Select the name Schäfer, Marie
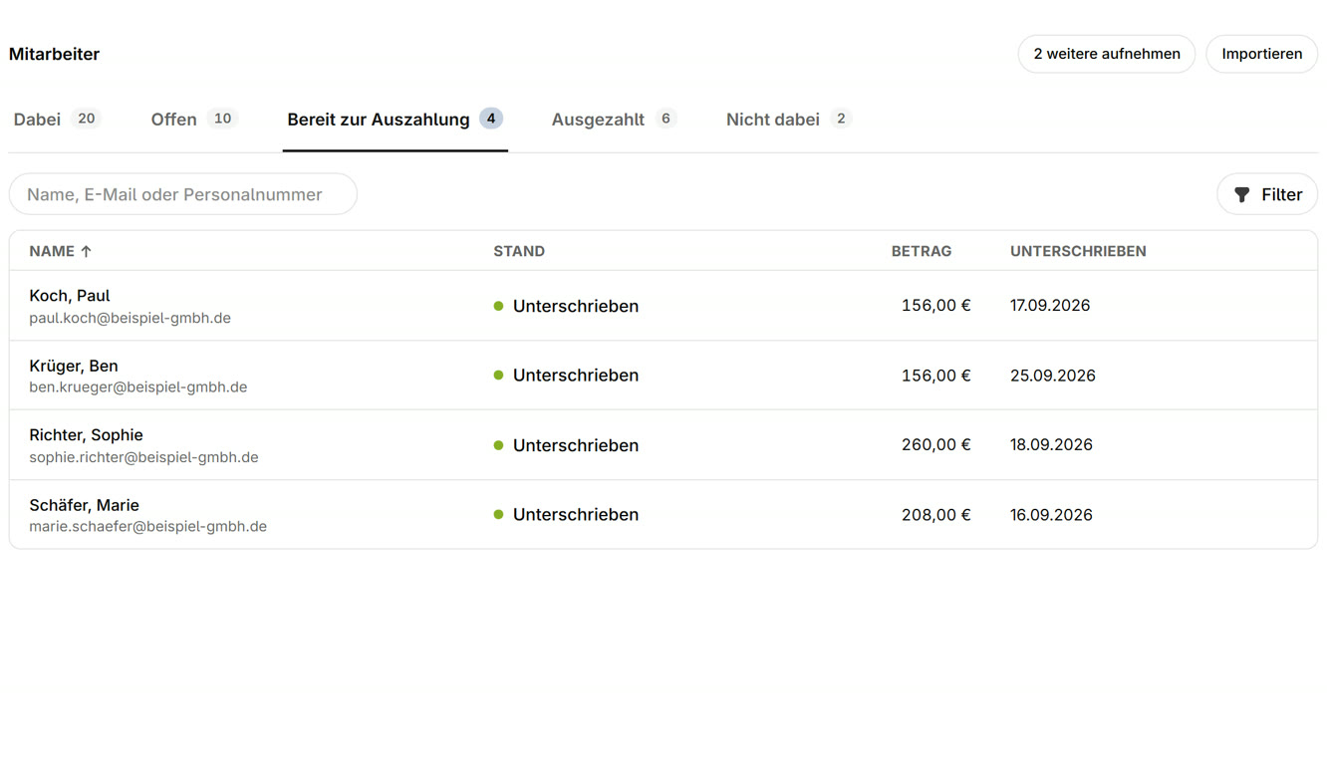1327x767 pixels. click(x=84, y=505)
